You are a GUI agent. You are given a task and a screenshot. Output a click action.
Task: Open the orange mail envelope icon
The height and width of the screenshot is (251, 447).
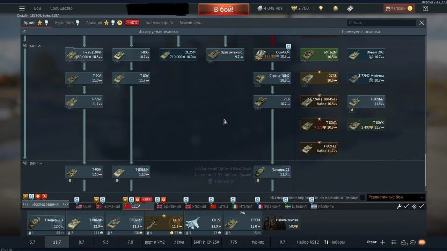pos(422,242)
